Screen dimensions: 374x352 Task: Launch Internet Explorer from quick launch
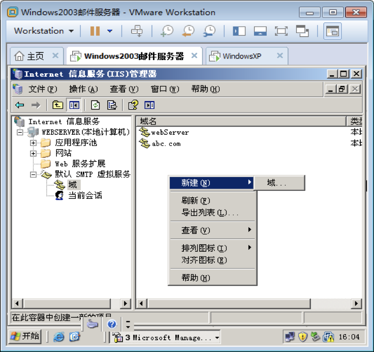tap(58, 337)
